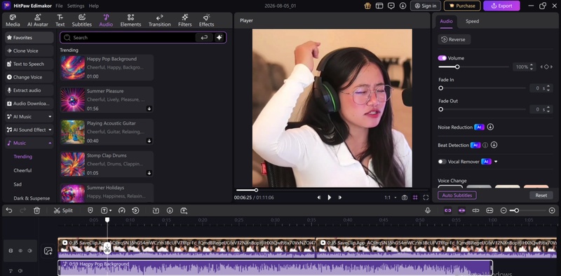
Task: Click the Purchase button
Action: click(x=462, y=6)
